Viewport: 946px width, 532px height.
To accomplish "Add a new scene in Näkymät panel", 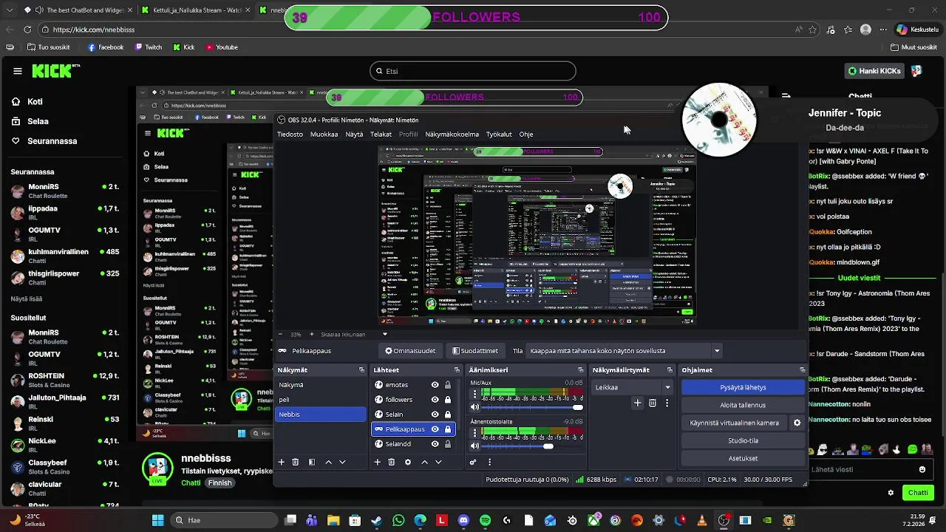I will coord(281,462).
